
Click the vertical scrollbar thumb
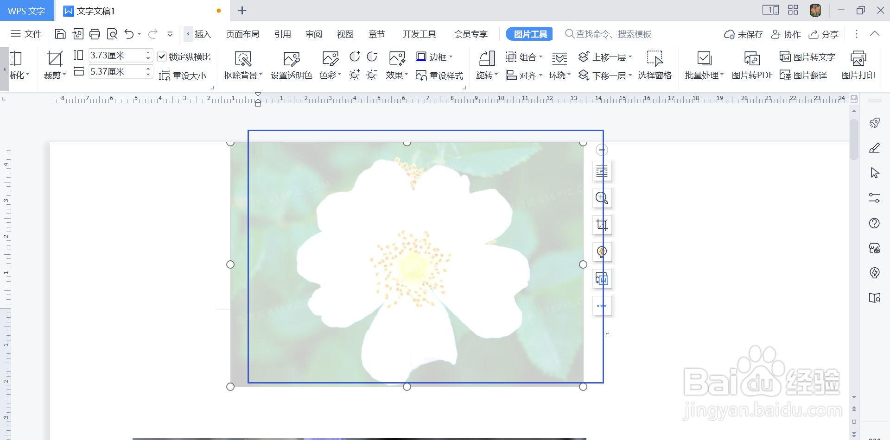[x=854, y=139]
